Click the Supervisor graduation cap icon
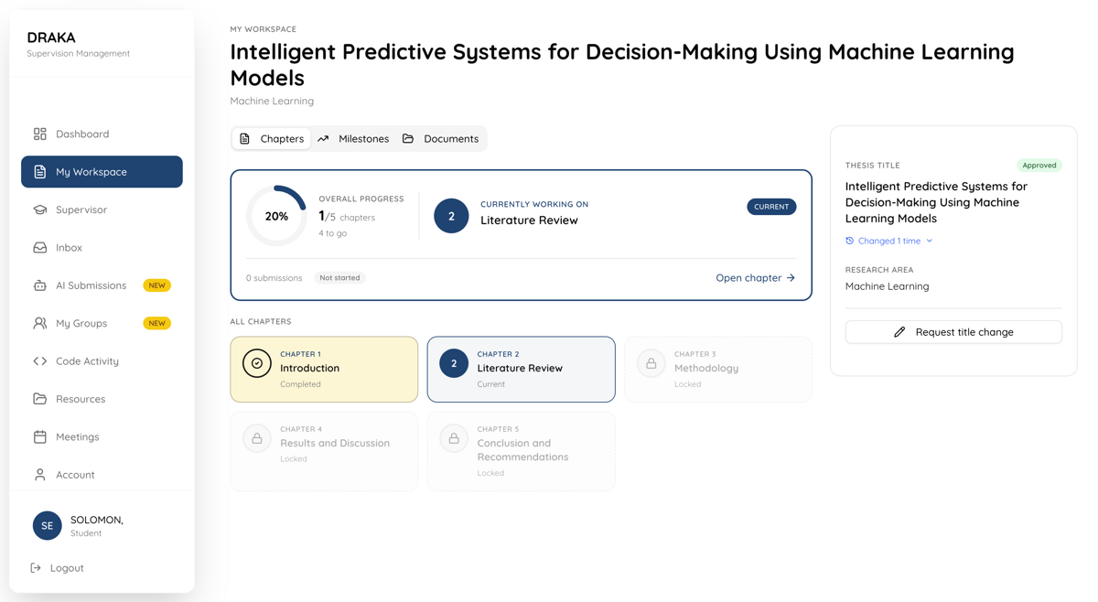The image size is (1098, 602). point(40,210)
